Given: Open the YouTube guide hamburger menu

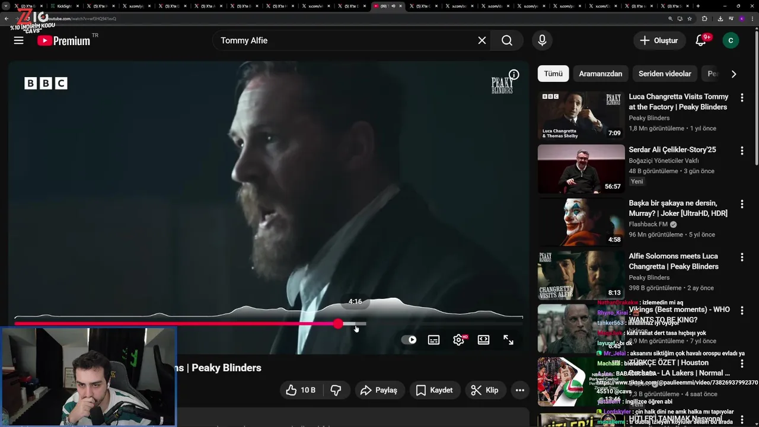Looking at the screenshot, I should pyautogui.click(x=18, y=40).
